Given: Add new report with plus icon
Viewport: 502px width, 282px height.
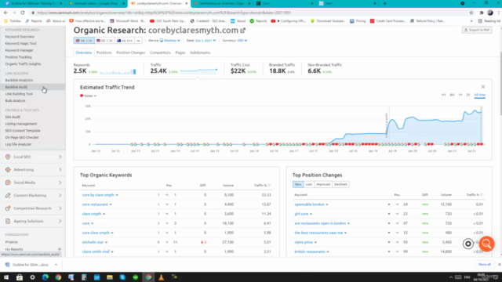Looking at the screenshot, I should point(60,249).
